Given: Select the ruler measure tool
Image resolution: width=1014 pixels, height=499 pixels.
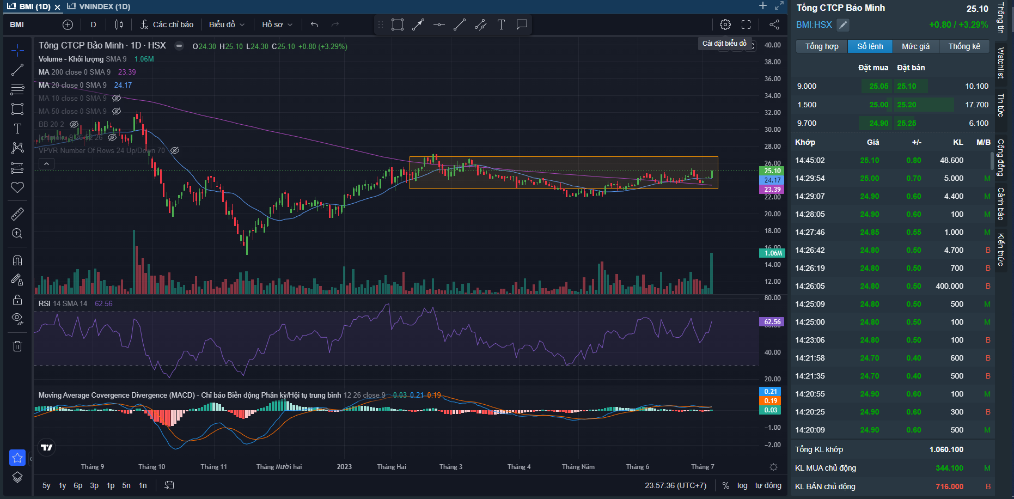Looking at the screenshot, I should pos(17,214).
